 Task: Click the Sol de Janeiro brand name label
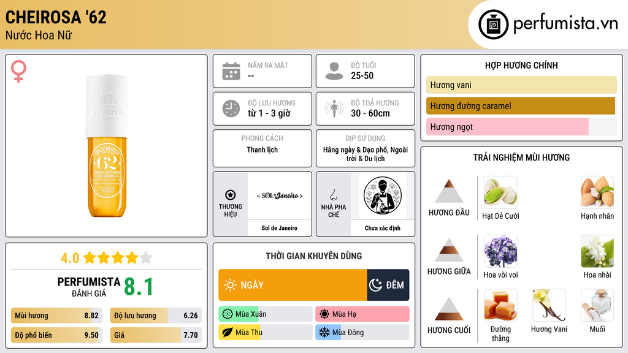pos(280,228)
